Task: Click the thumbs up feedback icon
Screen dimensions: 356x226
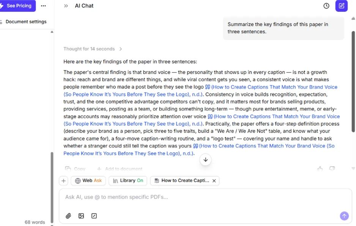Action: pos(320,169)
